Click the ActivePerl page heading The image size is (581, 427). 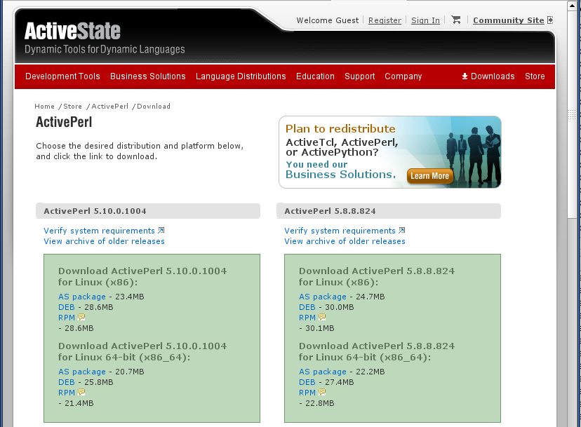click(x=64, y=122)
